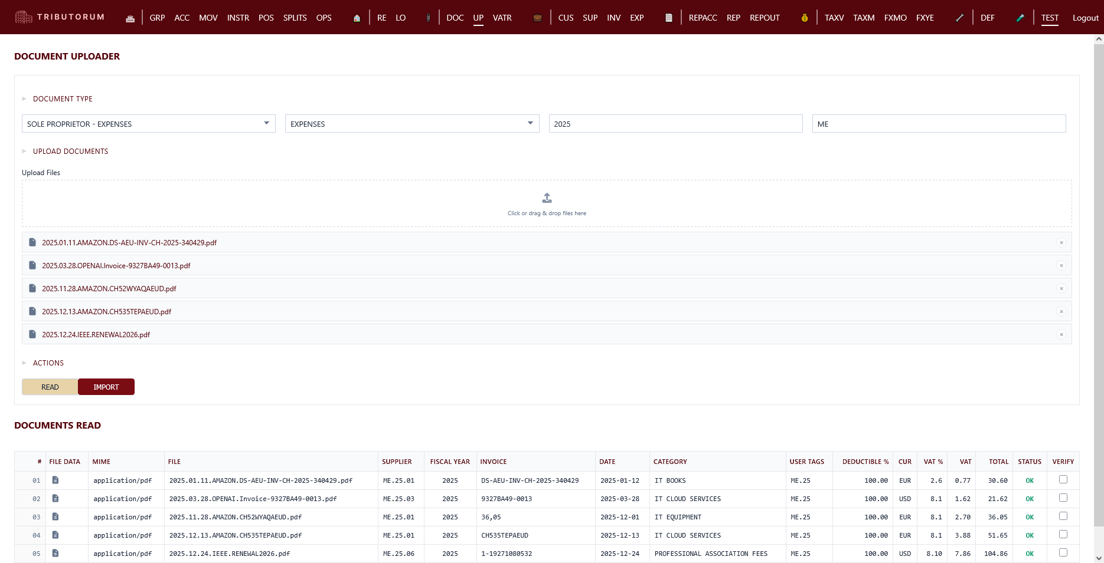Click the vertical page scrollbar
Image resolution: width=1104 pixels, height=563 pixels.
(x=1099, y=285)
